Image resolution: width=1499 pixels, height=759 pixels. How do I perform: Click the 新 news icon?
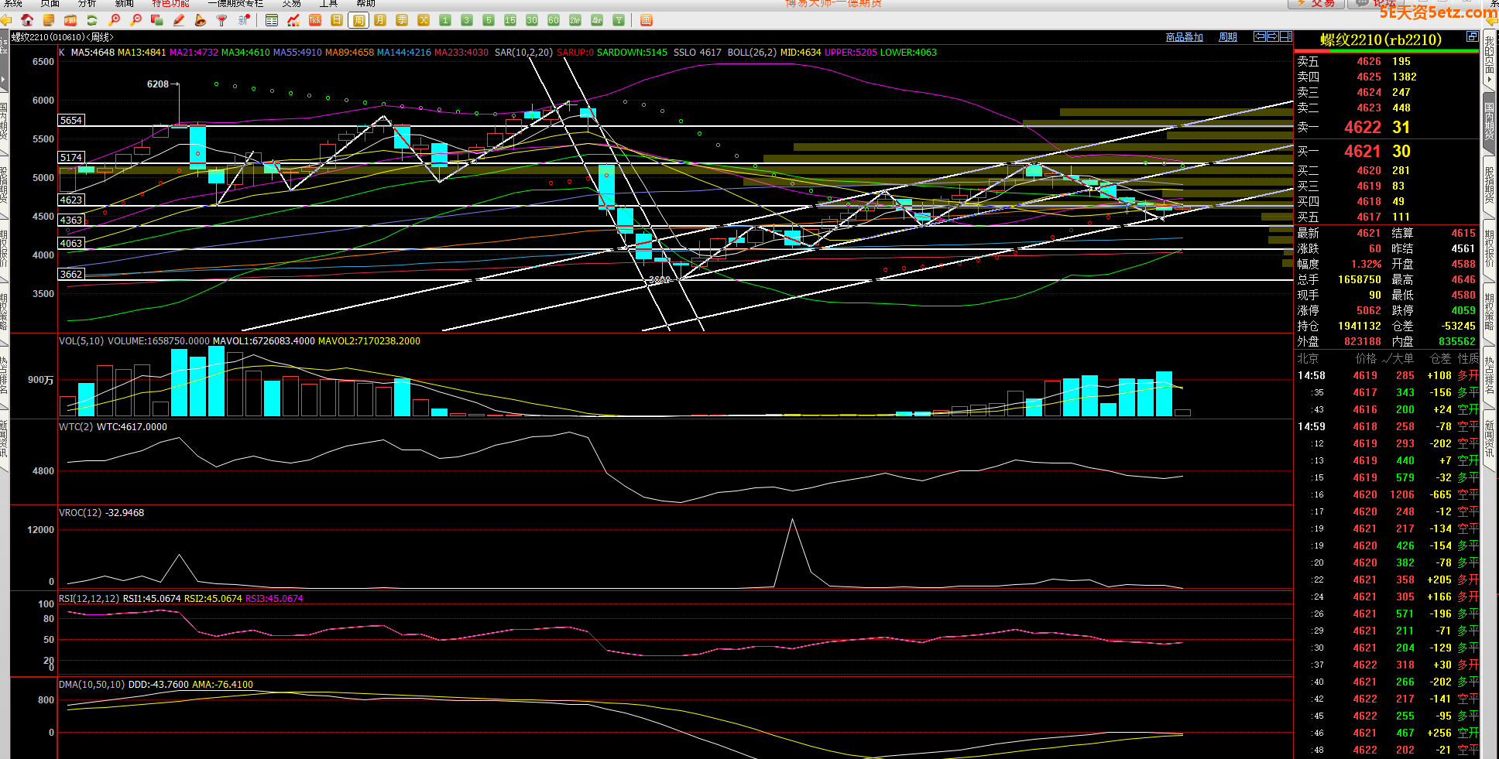pyautogui.click(x=244, y=19)
